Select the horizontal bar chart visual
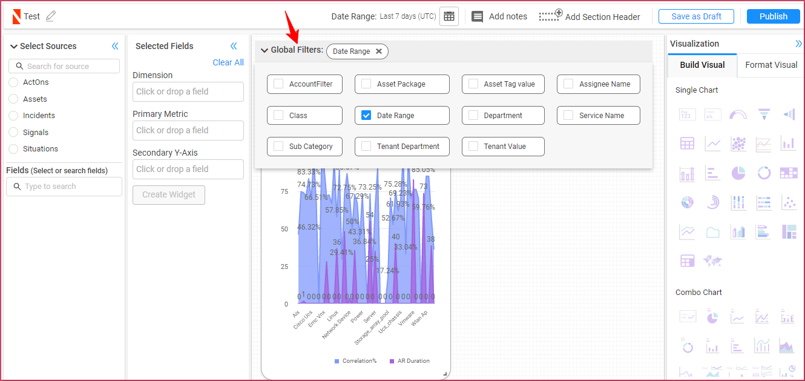The width and height of the screenshot is (805, 381). pyautogui.click(x=713, y=173)
